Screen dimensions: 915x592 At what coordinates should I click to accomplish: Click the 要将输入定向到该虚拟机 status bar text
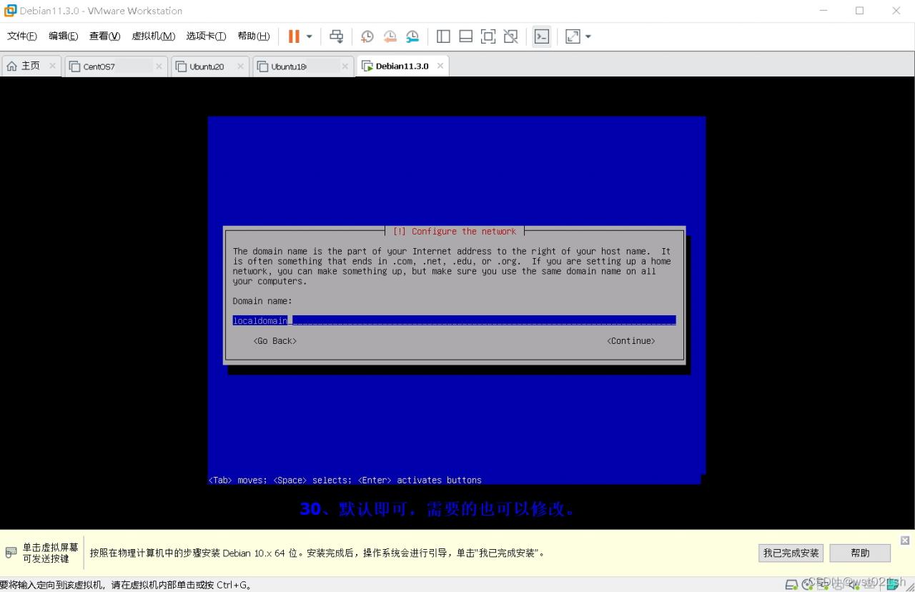[127, 585]
